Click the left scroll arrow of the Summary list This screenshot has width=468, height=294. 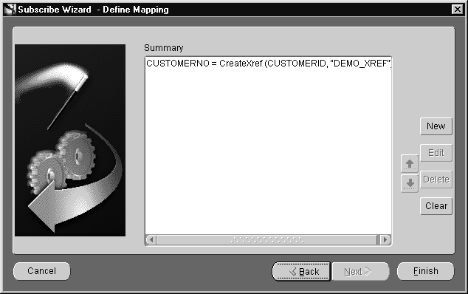(151, 239)
